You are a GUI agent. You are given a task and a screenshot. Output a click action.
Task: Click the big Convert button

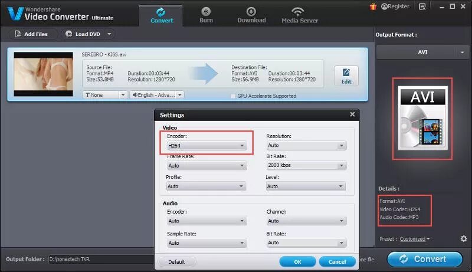point(424,259)
